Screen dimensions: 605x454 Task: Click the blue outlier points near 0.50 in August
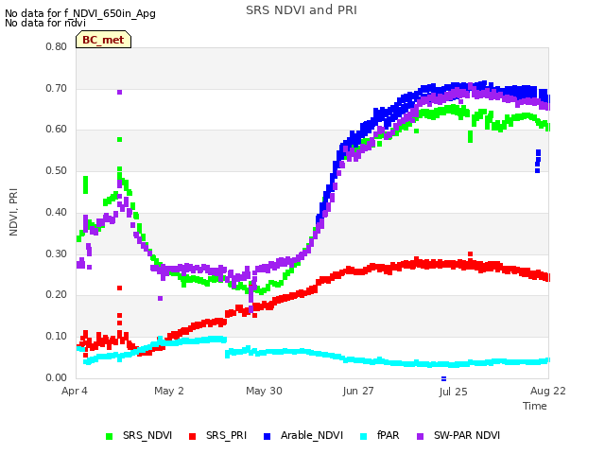click(538, 161)
